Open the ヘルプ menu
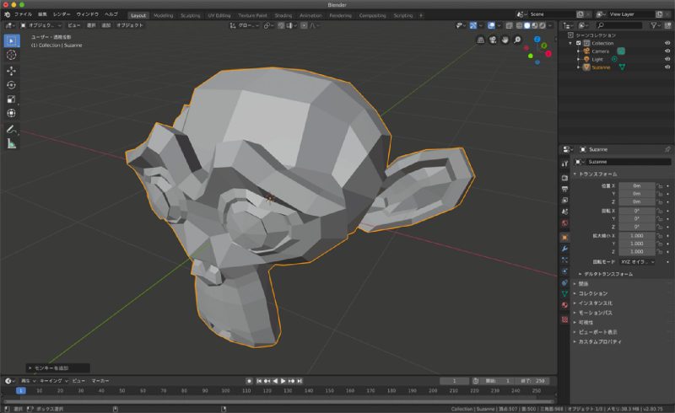Viewport: 675px width, 413px height. pos(111,14)
